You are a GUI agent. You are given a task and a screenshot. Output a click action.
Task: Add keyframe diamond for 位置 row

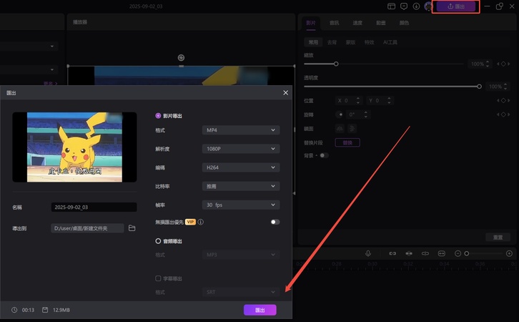[503, 100]
